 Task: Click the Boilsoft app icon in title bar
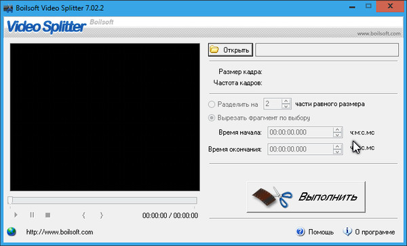[8, 8]
